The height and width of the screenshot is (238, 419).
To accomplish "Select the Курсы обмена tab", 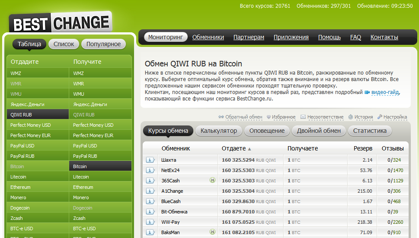I will pos(168,131).
